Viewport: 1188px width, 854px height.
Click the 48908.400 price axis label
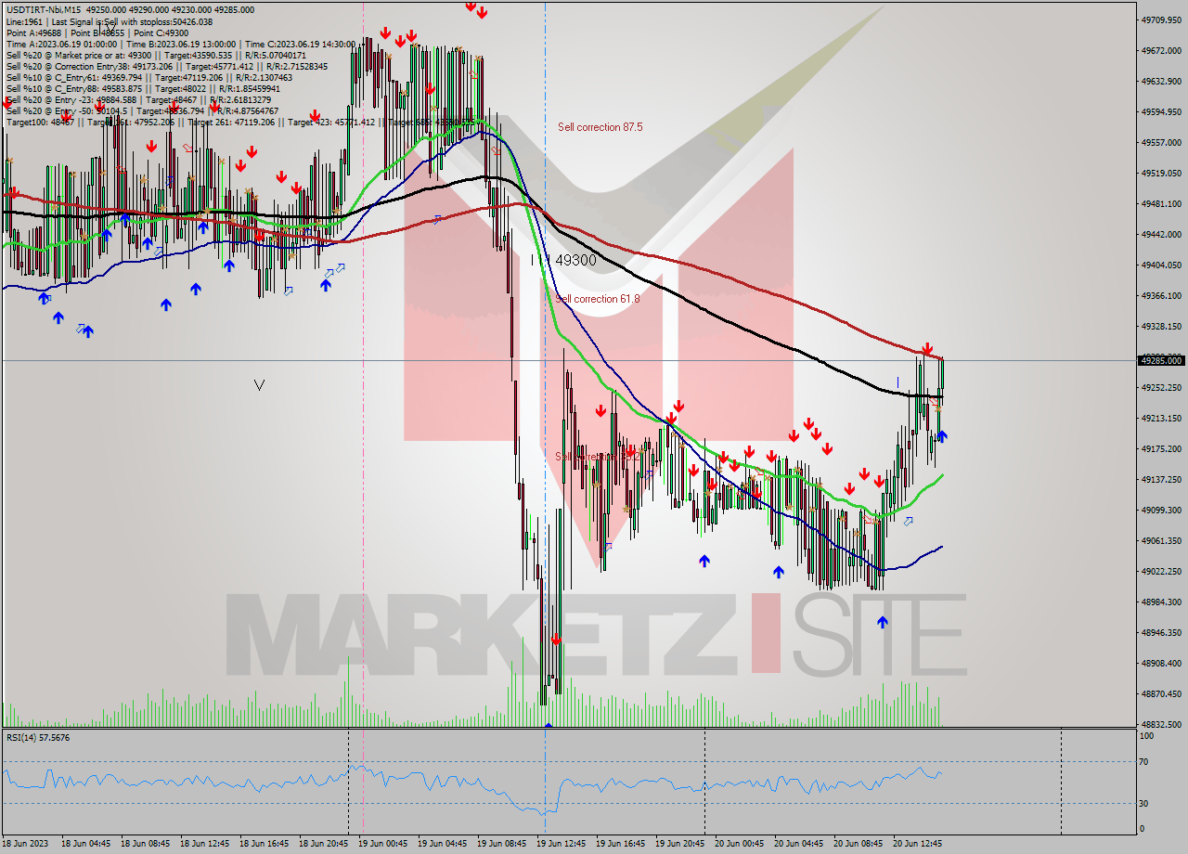(1159, 663)
